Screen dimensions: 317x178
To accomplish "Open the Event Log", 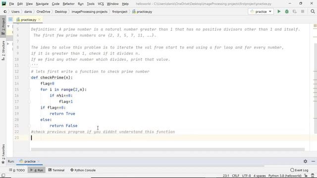I will [x=299, y=170].
